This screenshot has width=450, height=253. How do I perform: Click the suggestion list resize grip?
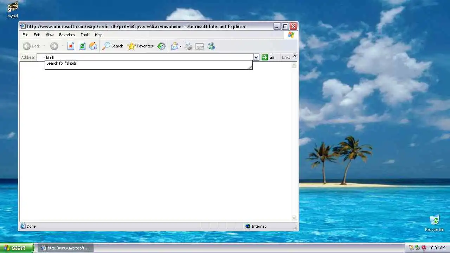250,67
